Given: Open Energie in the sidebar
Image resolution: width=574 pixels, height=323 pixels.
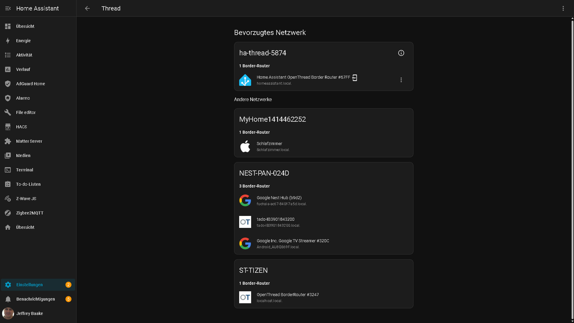Looking at the screenshot, I should pos(23,41).
